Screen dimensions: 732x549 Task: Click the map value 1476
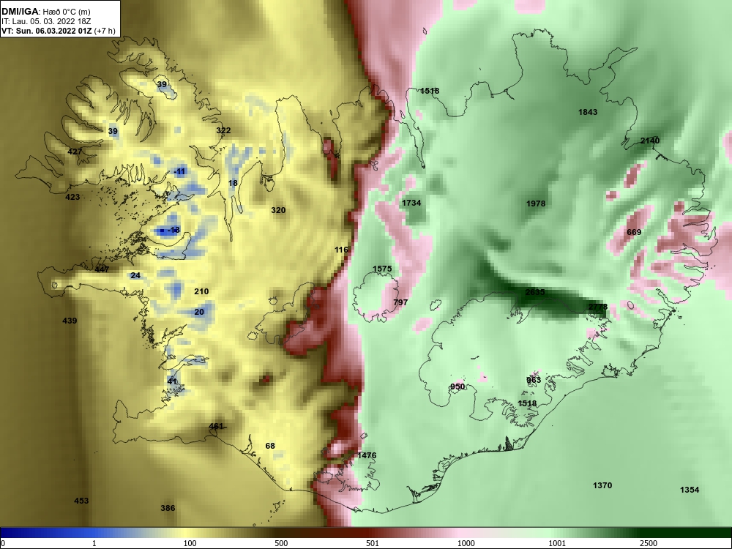coord(367,455)
